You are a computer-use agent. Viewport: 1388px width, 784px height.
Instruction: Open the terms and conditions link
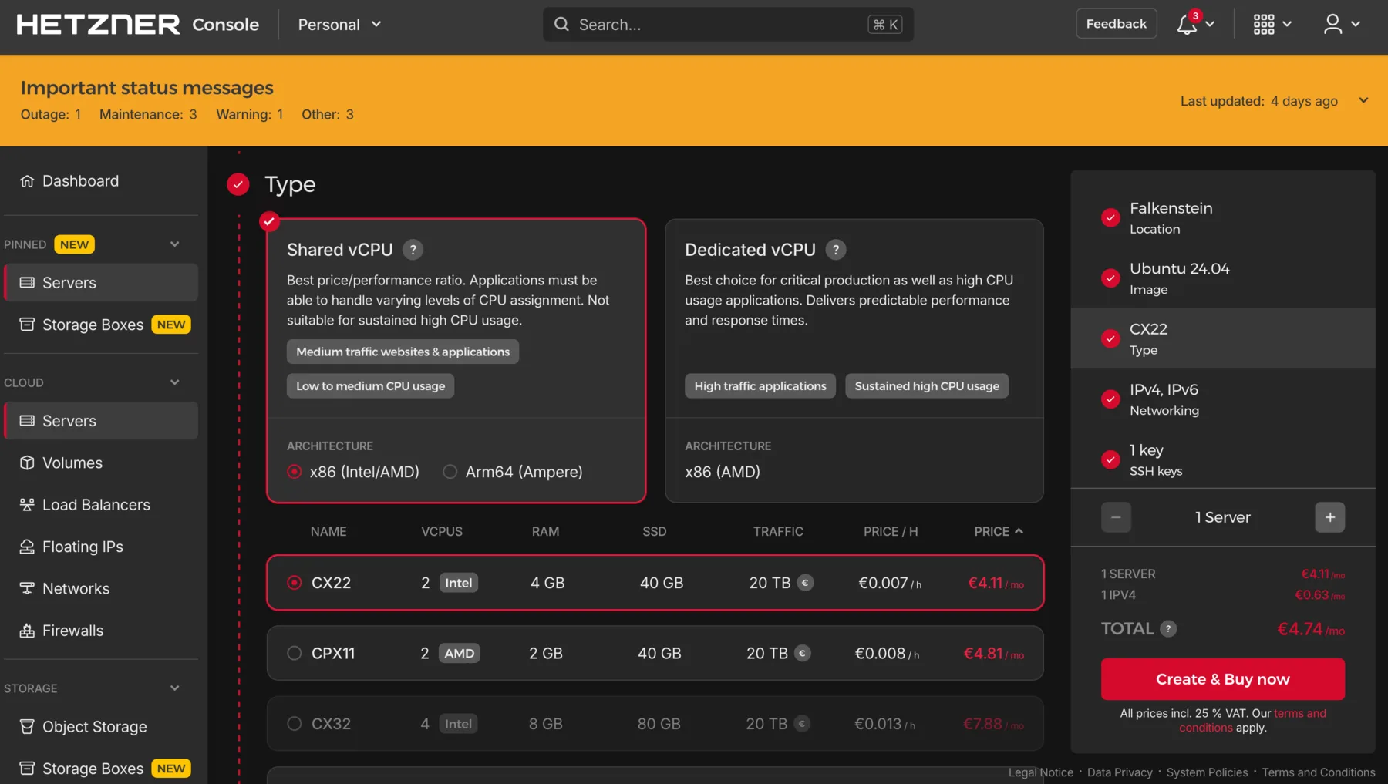click(1299, 714)
